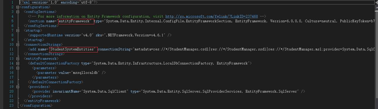Collapse the configSections block on line 3
Viewport: 378px width, 109px height.
(x=18, y=11)
